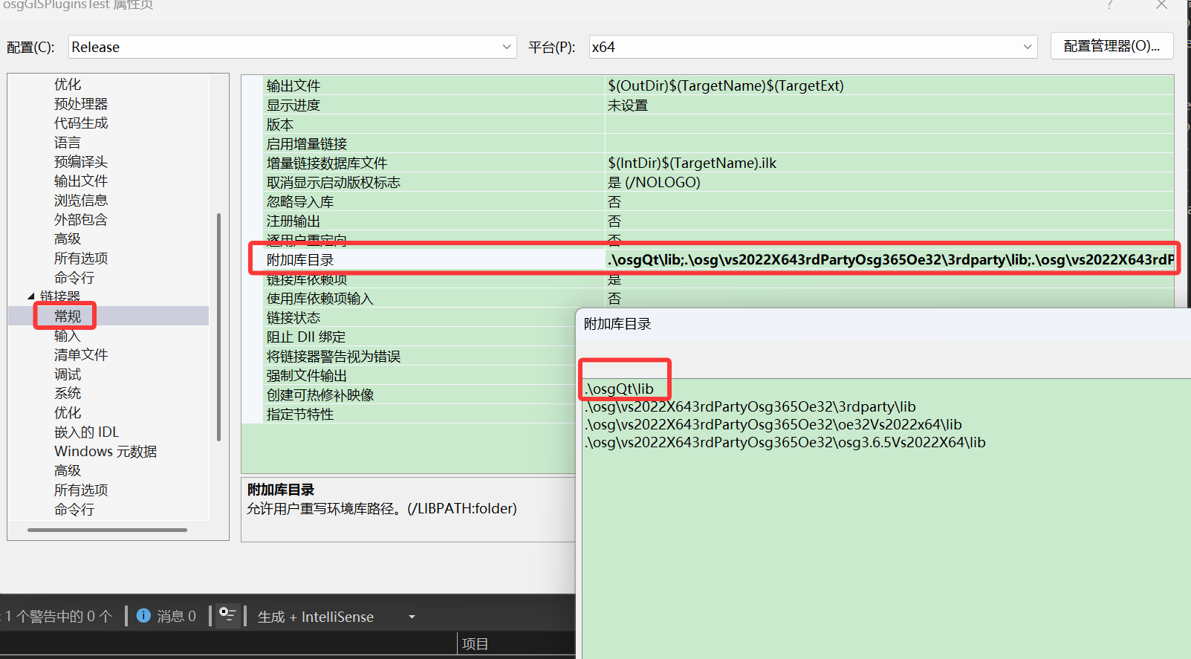Select 代码生成 in the tree

click(x=81, y=123)
